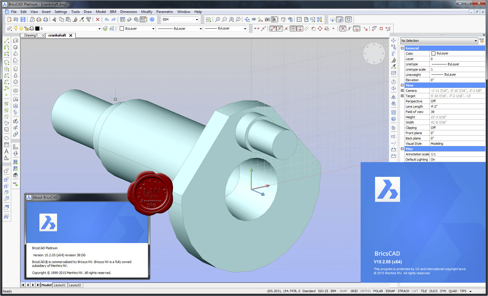Save the drawing with the floppy icon
The height and width of the screenshot is (296, 488).
(x=23, y=19)
